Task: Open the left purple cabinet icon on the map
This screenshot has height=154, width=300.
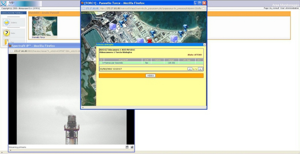Action: [x=113, y=26]
